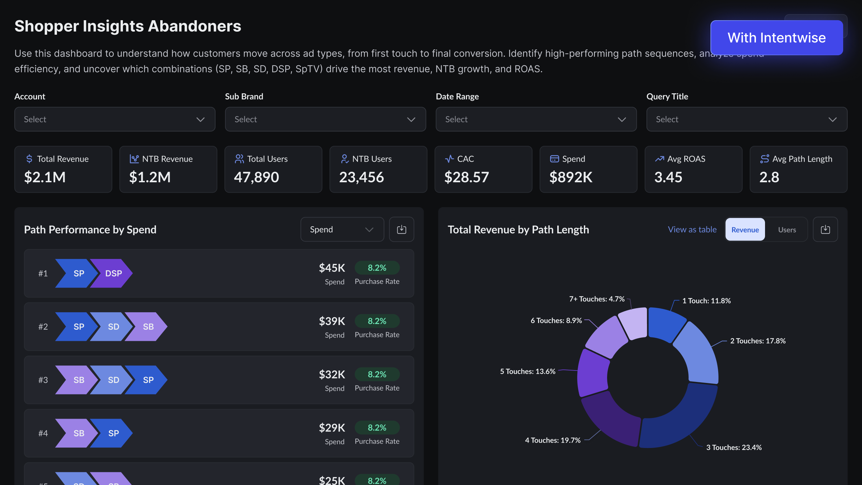
Task: Click the Shopper Insights Abandoners title
Action: [128, 26]
